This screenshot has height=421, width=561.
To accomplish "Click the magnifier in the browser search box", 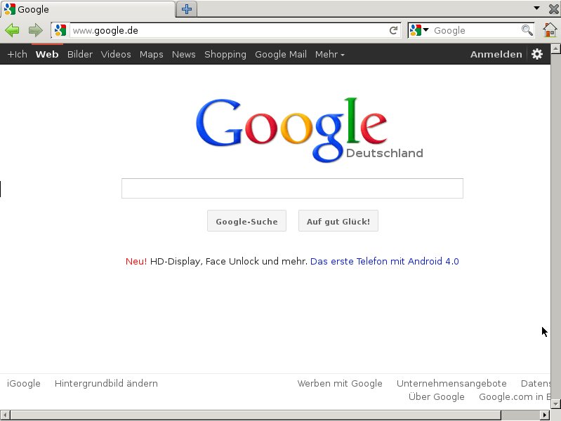I will point(527,30).
